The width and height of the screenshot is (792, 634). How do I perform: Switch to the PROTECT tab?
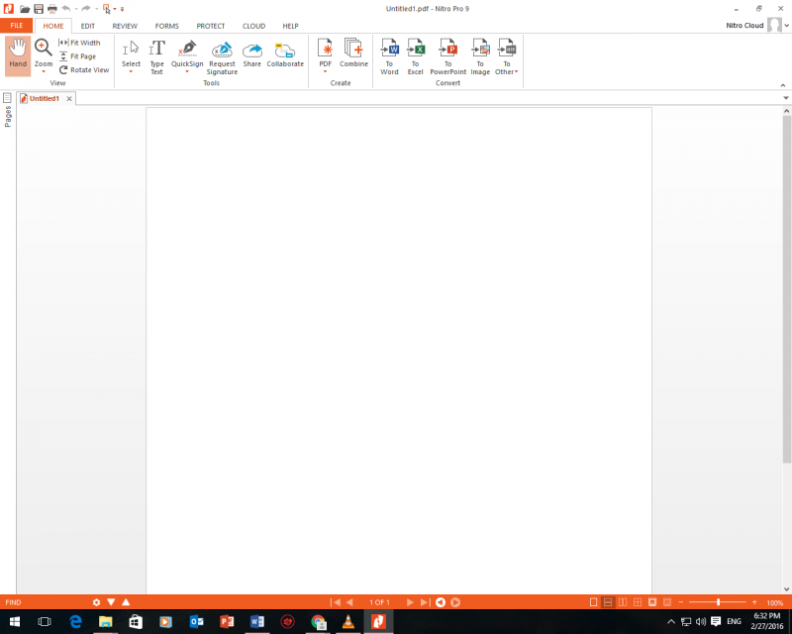[x=211, y=26]
